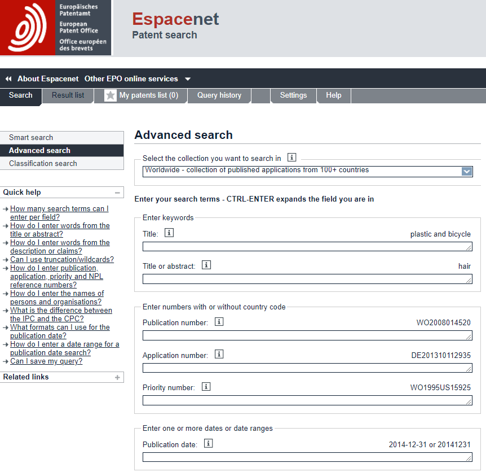Open 'Can I use truncation/wildcards?' link
The image size is (486, 476).
click(62, 260)
